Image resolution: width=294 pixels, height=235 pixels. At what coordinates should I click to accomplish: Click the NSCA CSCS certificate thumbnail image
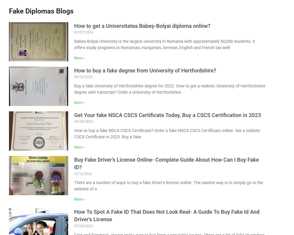(x=39, y=131)
